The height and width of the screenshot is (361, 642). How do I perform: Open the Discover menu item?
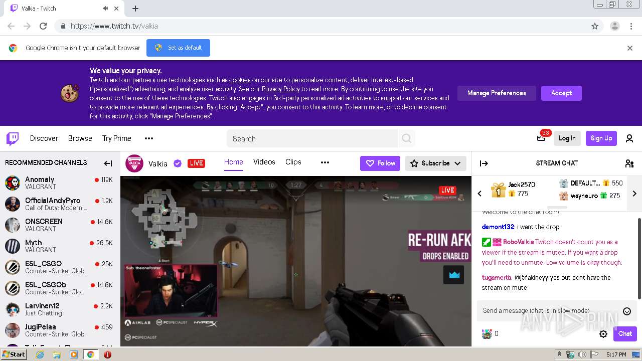[44, 138]
